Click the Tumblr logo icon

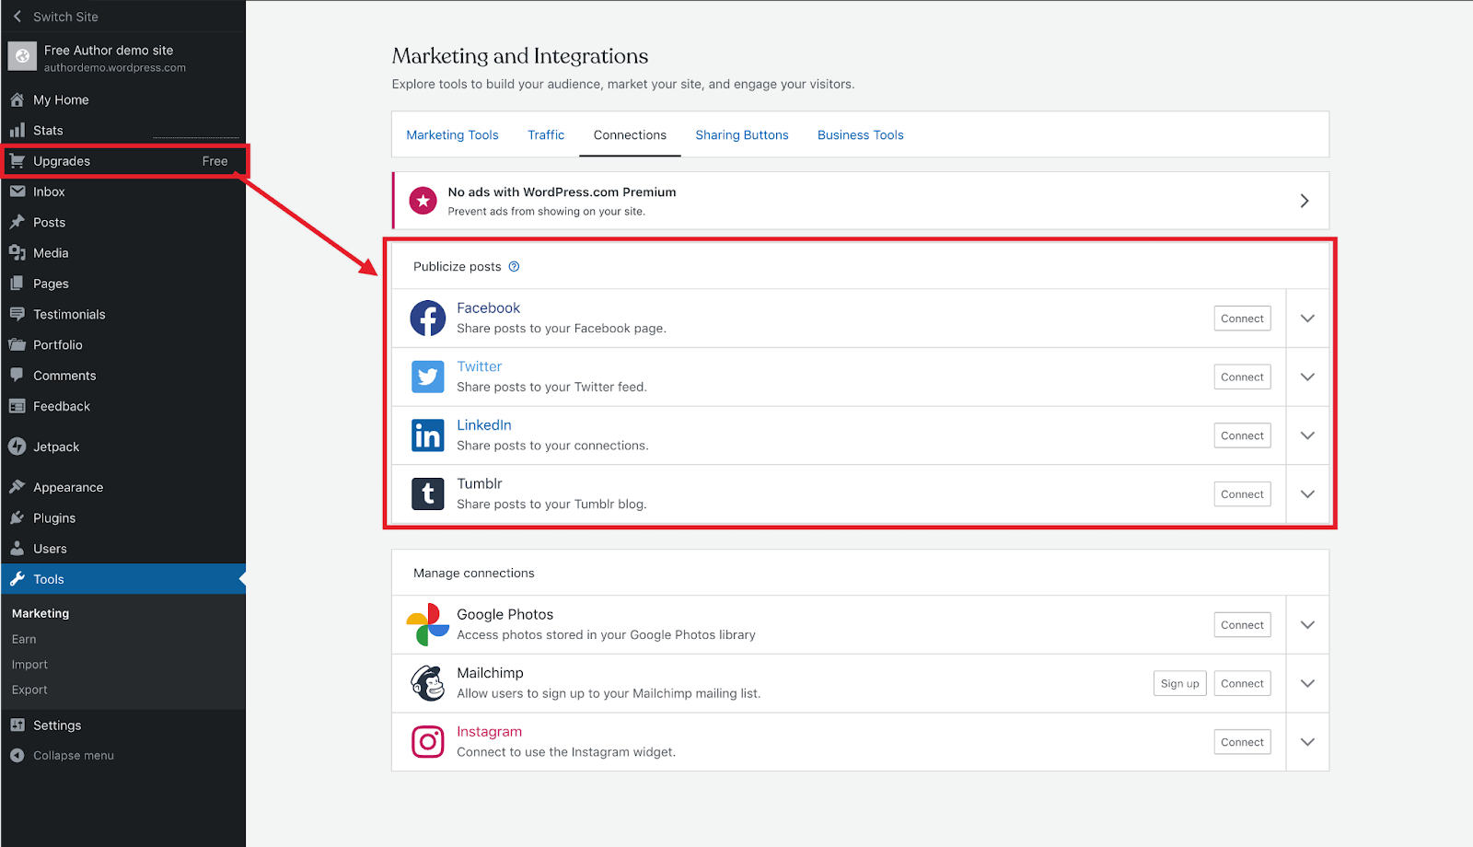click(x=428, y=493)
